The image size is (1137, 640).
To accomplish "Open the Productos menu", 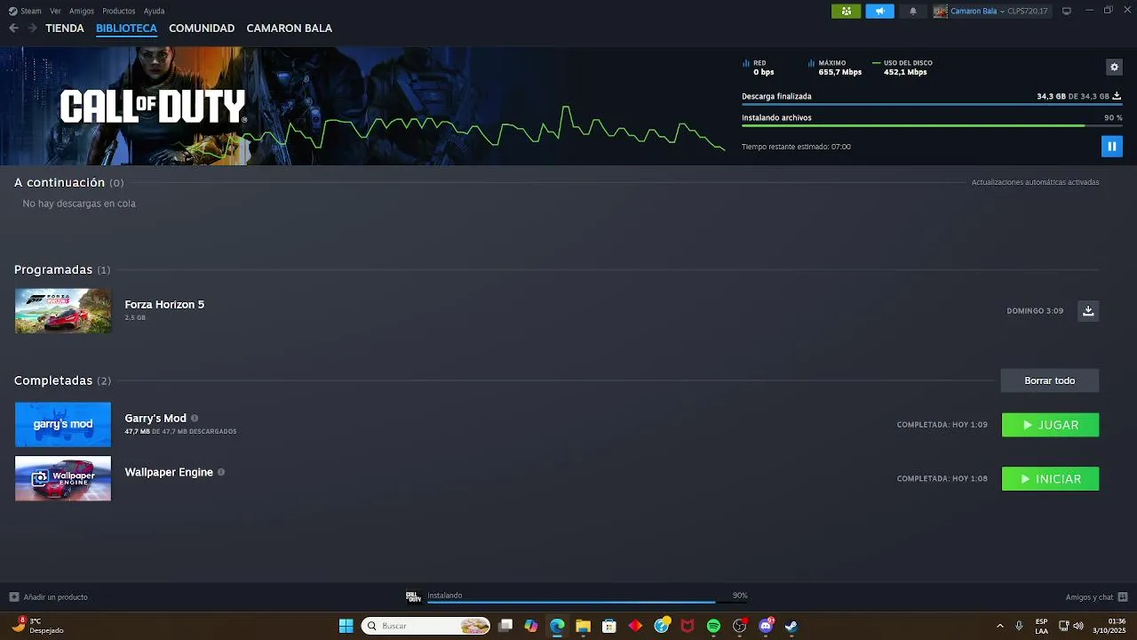I will click(x=119, y=11).
